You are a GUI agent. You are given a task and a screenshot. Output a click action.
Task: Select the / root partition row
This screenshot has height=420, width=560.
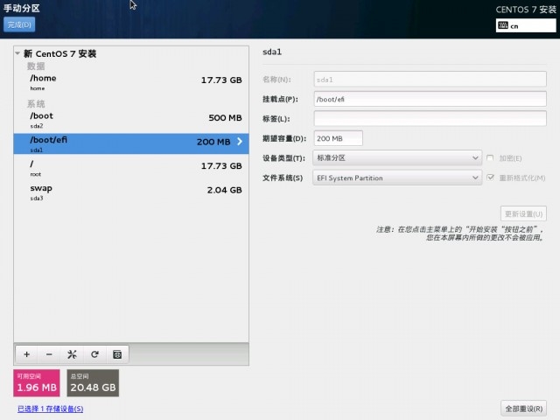(x=131, y=168)
